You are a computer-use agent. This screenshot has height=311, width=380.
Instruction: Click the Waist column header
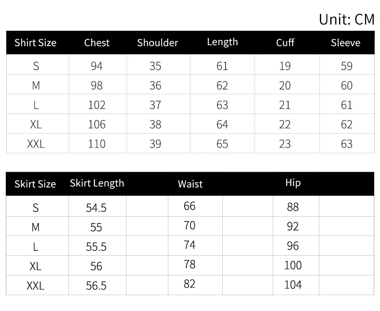click(190, 184)
